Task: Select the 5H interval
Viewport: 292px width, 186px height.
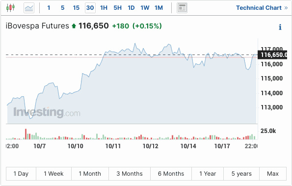Action: click(x=117, y=8)
